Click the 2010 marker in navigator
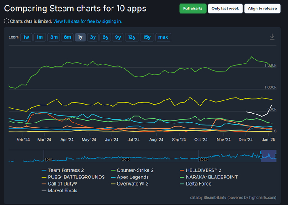The height and width of the screenshot is (205, 288). (x=48, y=159)
